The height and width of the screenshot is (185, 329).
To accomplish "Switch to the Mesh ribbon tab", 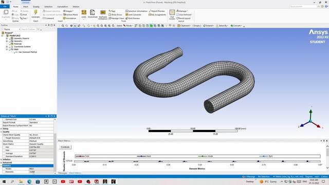I will [26, 7].
